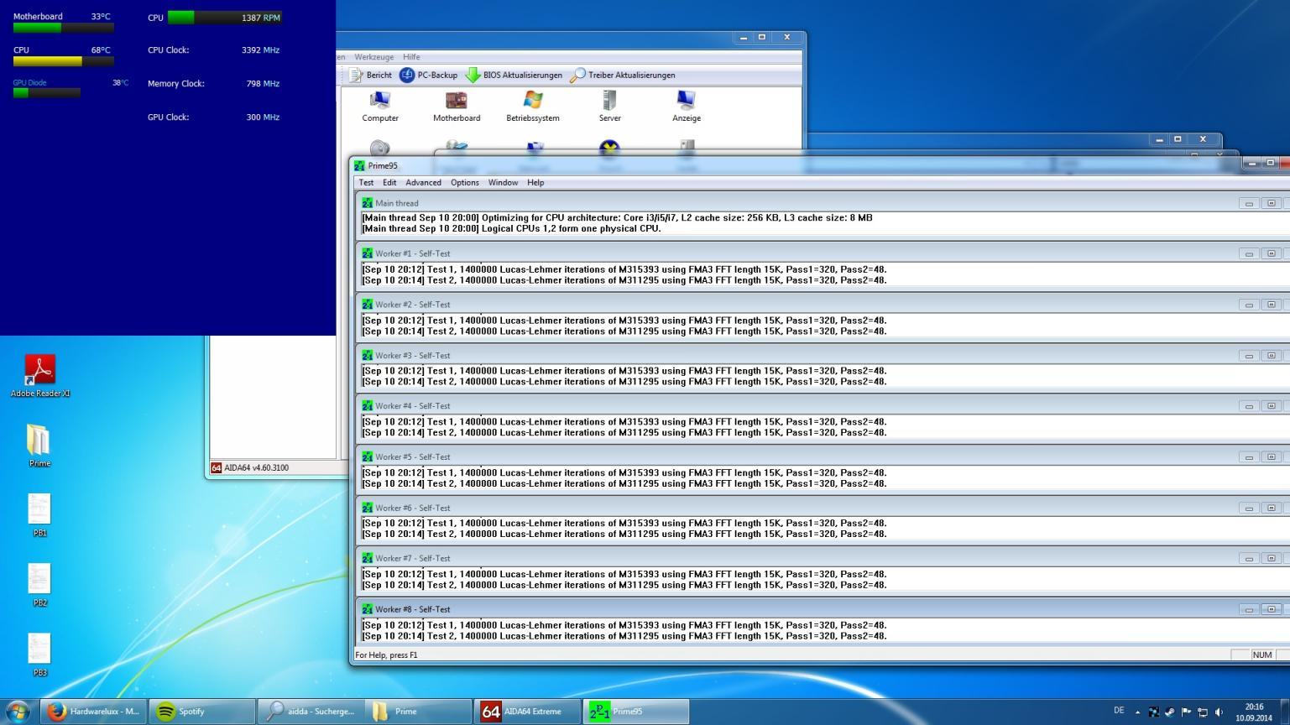Click Treiber Aktualisierungen in AIDA64 toolbar
This screenshot has height=725, width=1290.
pyautogui.click(x=622, y=75)
